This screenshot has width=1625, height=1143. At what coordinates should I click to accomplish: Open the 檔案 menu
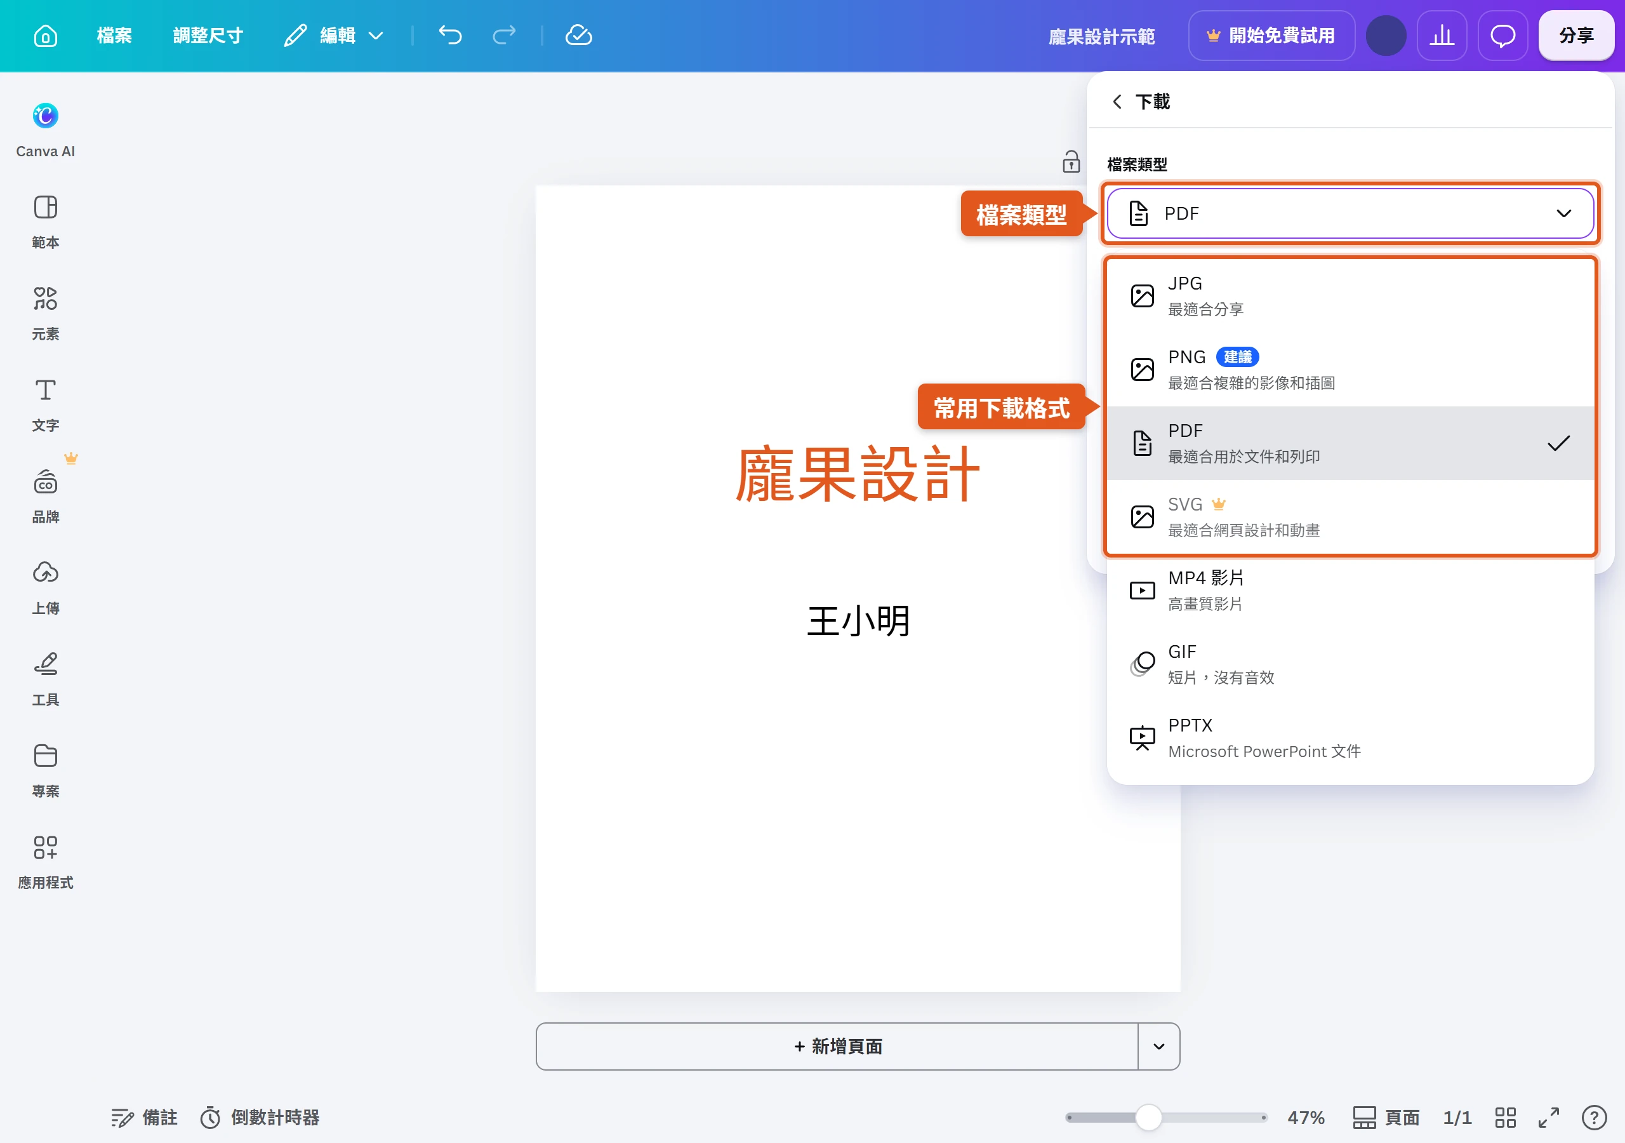(x=115, y=36)
